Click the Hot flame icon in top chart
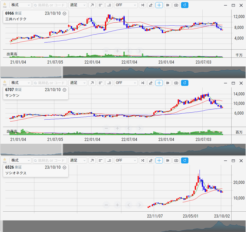This screenshot has width=246, height=232. pos(5,5)
